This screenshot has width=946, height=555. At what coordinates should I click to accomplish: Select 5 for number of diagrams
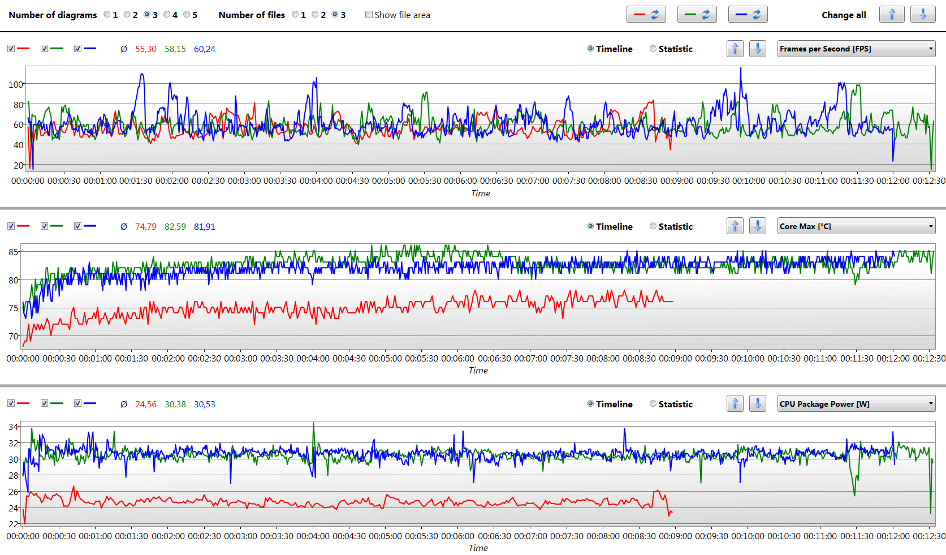point(187,15)
